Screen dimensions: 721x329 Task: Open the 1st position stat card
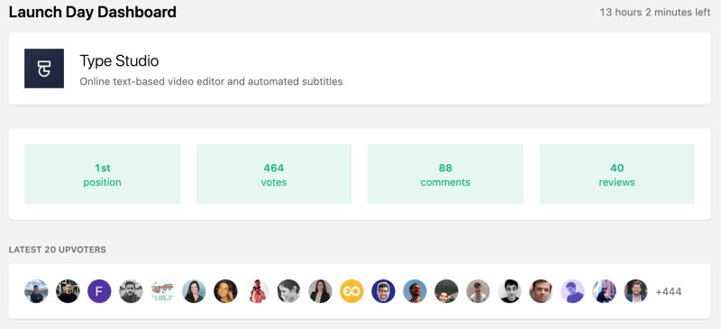[103, 174]
